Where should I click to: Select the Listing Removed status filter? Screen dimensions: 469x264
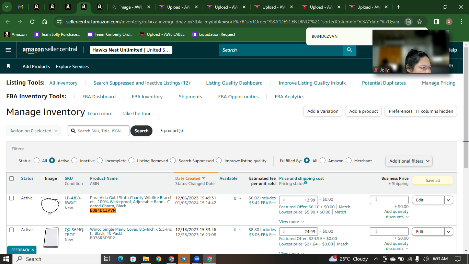tap(131, 160)
